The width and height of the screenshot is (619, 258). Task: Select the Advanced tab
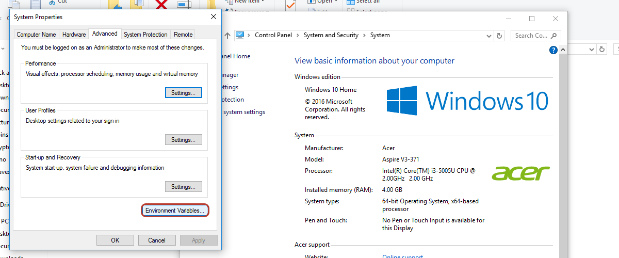[x=105, y=34]
